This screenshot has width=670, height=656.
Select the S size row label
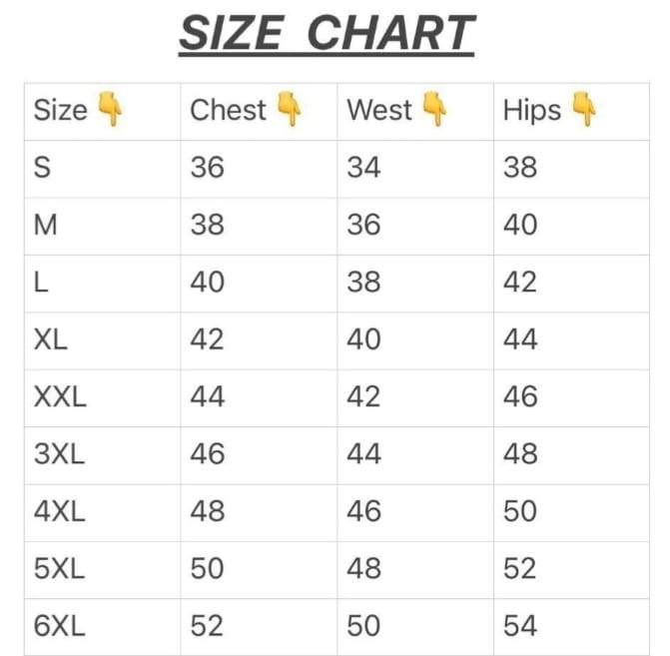(x=42, y=167)
